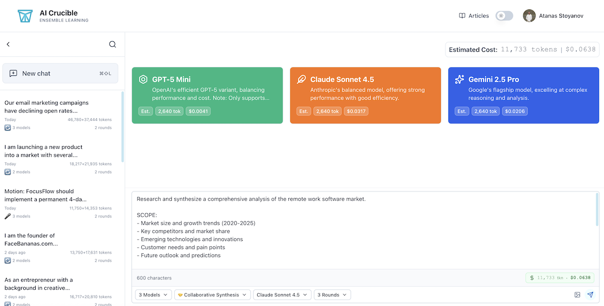This screenshot has width=604, height=306.
Task: Click the Gemini 2.5 Pro sparkle icon
Action: click(x=459, y=79)
